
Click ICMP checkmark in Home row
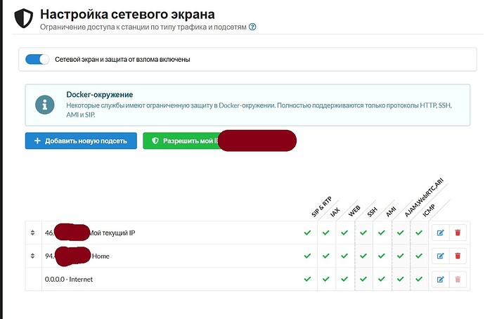pos(419,256)
